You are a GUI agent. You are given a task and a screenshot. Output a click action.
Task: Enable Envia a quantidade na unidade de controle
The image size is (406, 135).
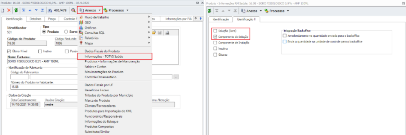click(285, 42)
